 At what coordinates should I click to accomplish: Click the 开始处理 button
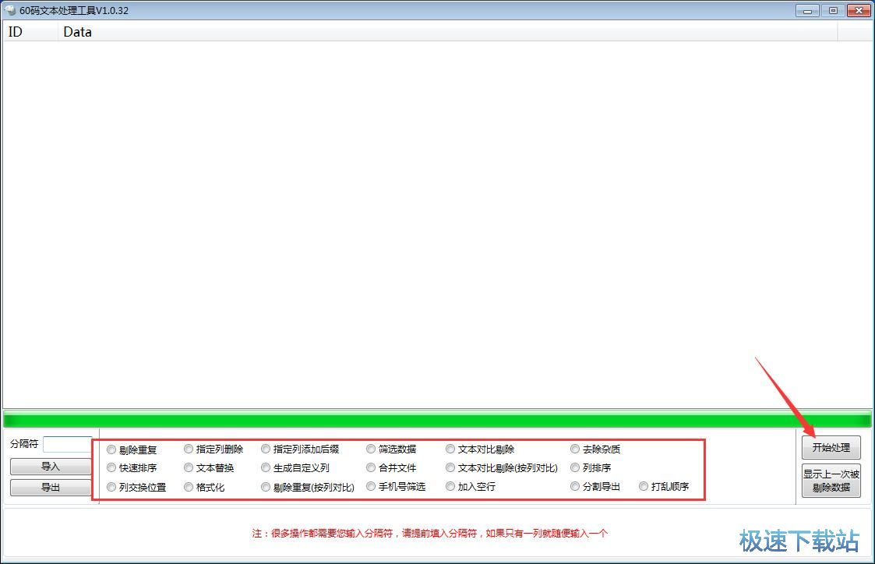[831, 448]
